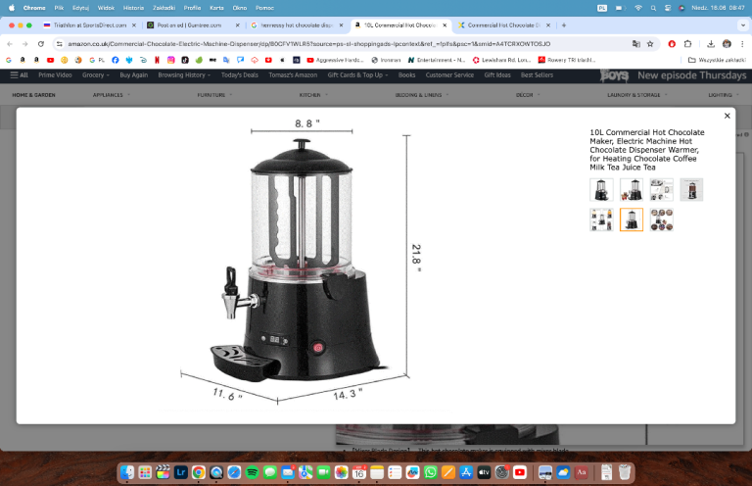Viewport: 752px width, 486px height.
Task: Launch Final Cut Pro from the Dock
Action: tap(164, 472)
